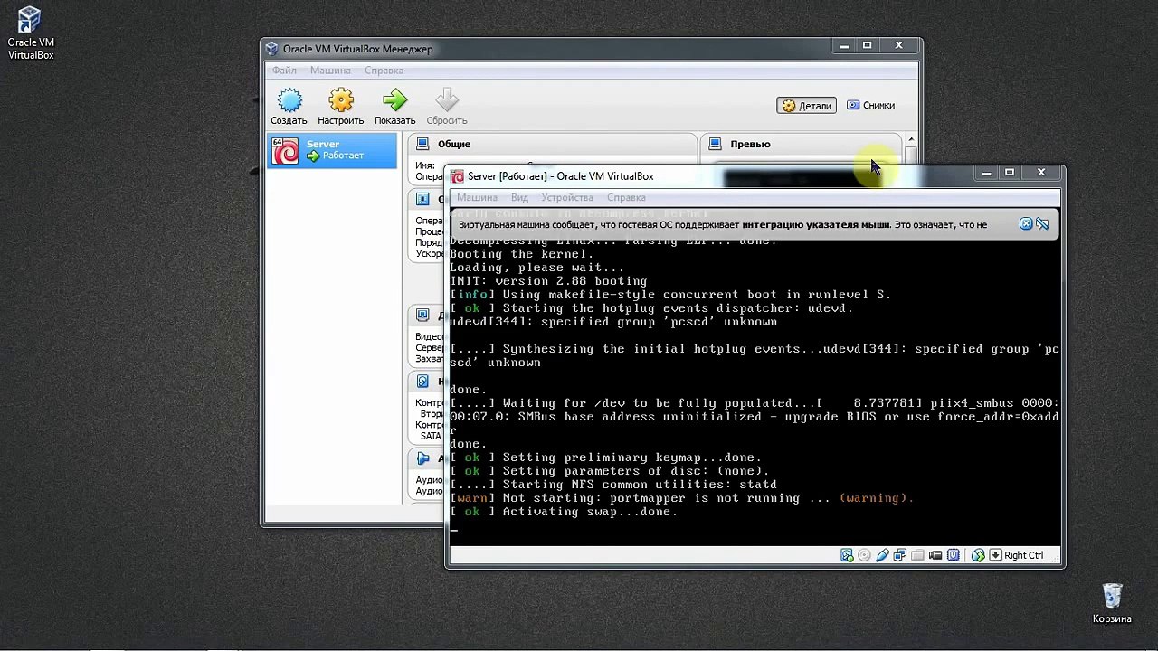Click the network adapters status icon
This screenshot has height=651, width=1158.
click(x=900, y=555)
